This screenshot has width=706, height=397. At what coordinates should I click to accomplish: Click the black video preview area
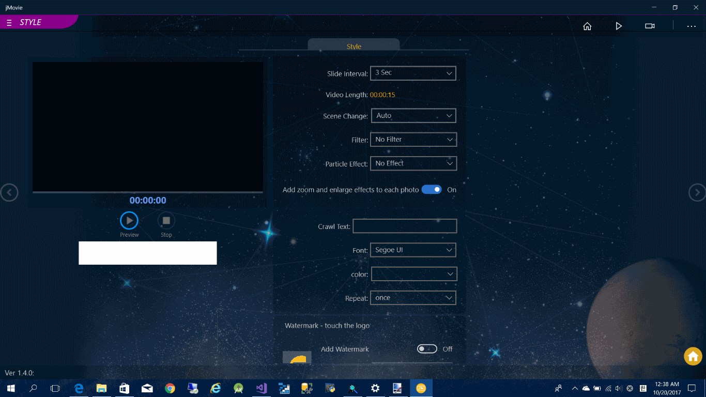coord(148,127)
